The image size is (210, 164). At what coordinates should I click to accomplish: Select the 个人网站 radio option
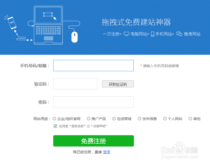(165, 119)
